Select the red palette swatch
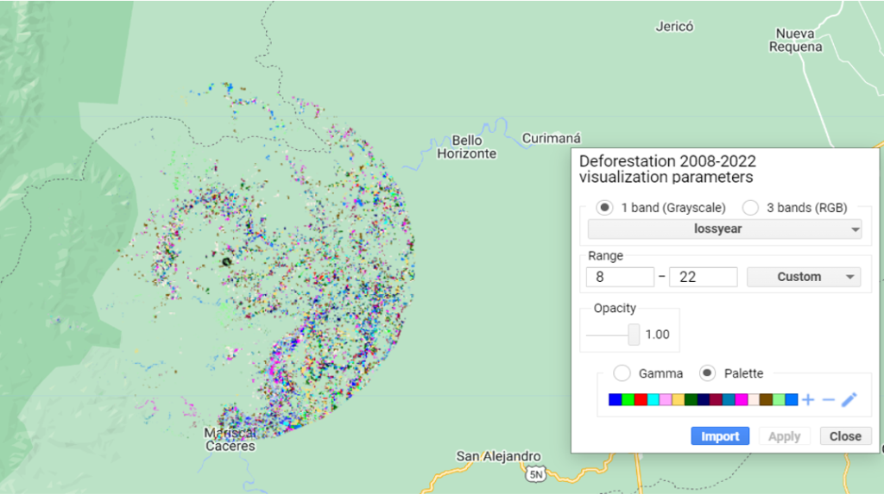 click(641, 400)
